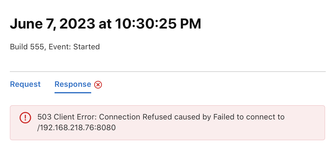Image resolution: width=332 pixels, height=148 pixels.
Task: Select the Response tab label
Action: [x=73, y=84]
